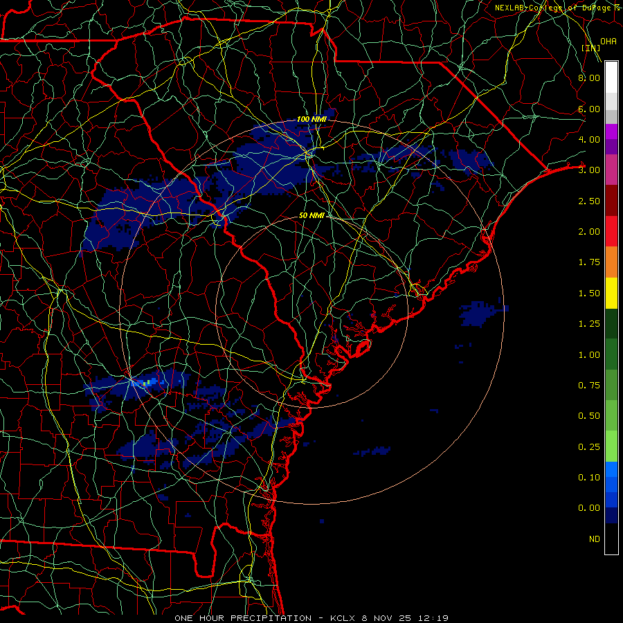Select the yellow legend swatch
The width and height of the screenshot is (623, 623).
pos(611,293)
